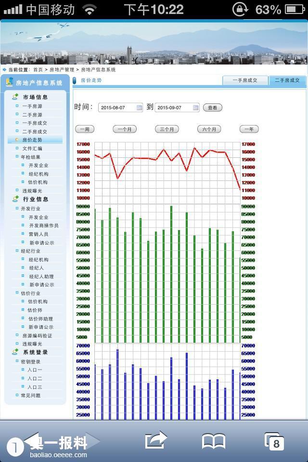The width and height of the screenshot is (308, 462).
Task: Open 估价机构 under 估价行业
Action: click(x=38, y=301)
